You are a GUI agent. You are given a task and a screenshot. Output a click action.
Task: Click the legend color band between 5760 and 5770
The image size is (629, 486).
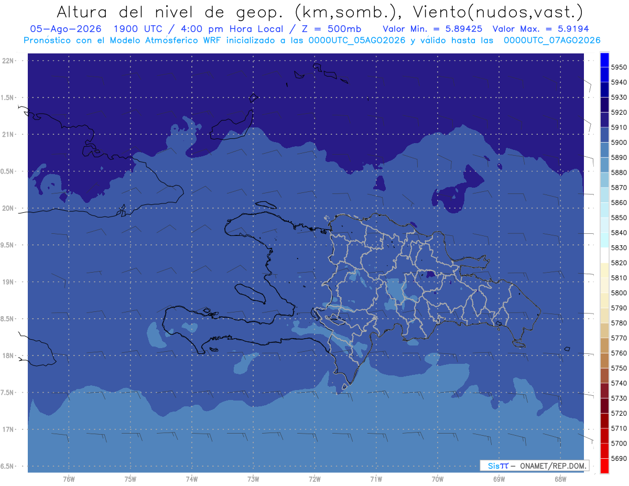pos(604,345)
